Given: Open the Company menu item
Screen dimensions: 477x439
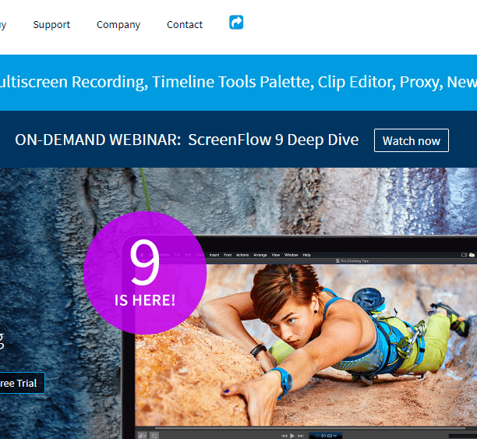Looking at the screenshot, I should click(x=118, y=25).
